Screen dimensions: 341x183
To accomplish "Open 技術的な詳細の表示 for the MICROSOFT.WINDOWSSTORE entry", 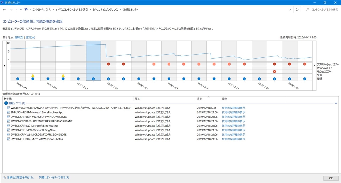I will (x=233, y=117).
